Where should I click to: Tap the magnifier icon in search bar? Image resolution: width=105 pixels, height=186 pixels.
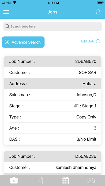[x=7, y=26]
